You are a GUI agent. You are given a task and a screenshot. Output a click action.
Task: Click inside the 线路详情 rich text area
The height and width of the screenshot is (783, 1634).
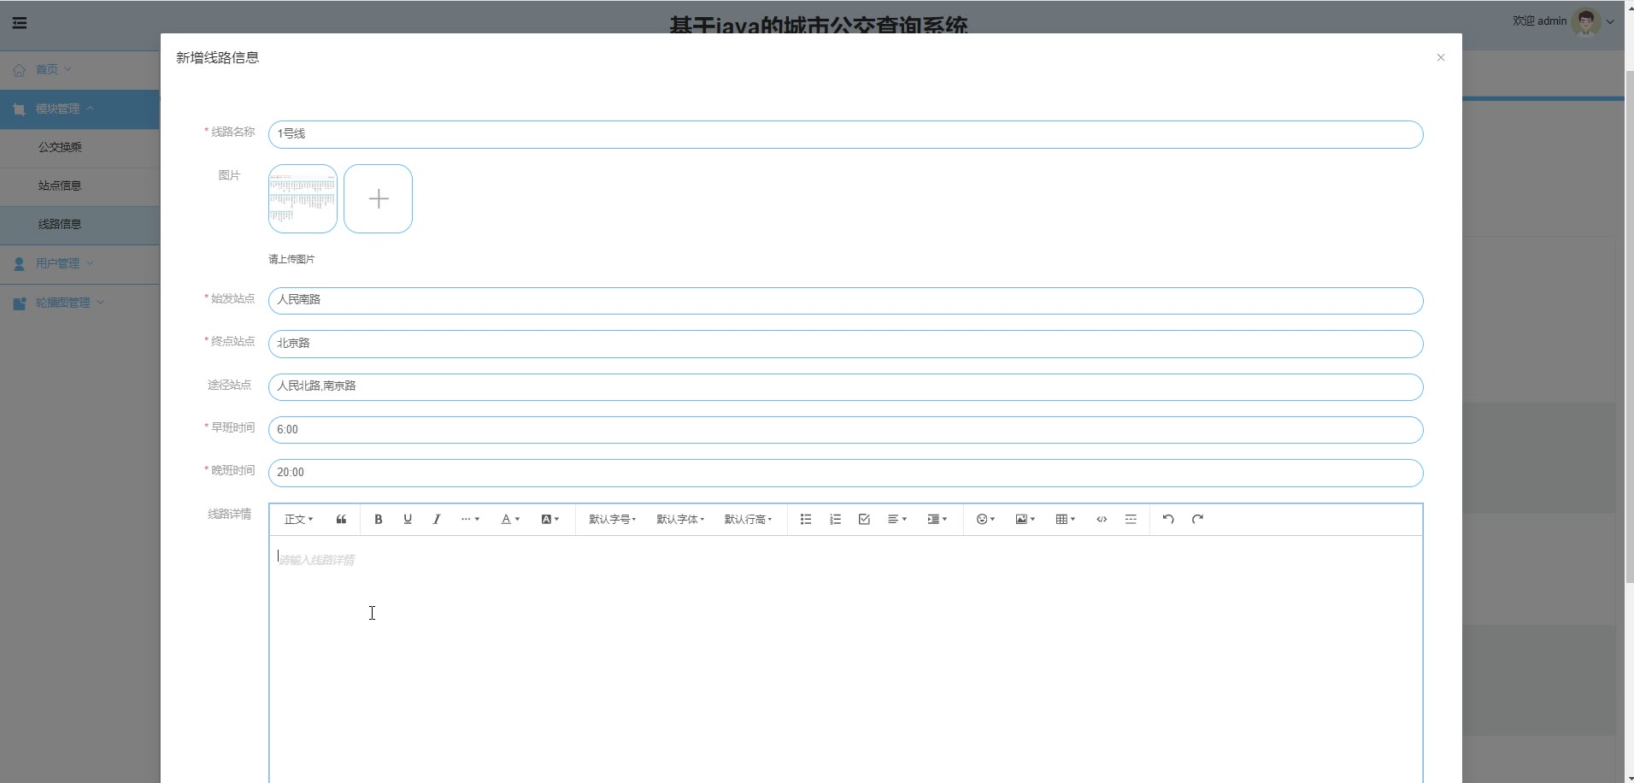click(x=845, y=658)
